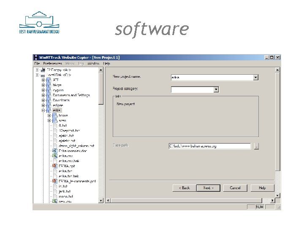Click the folder tree scrollbar thumb
The width and height of the screenshot is (304, 228).
point(101,89)
